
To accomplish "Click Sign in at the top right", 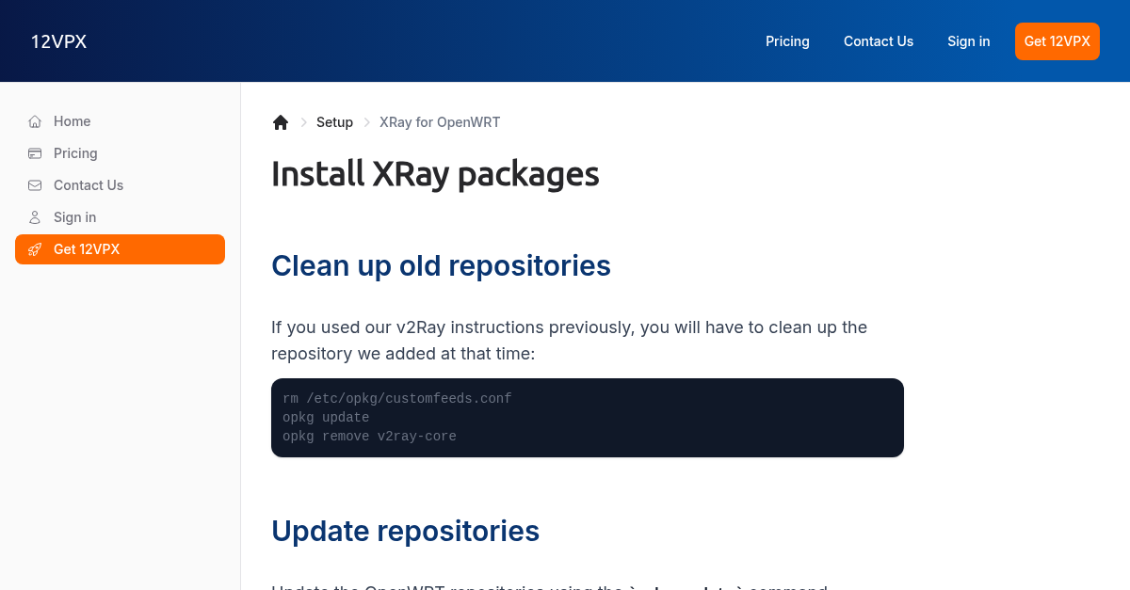I will tap(968, 40).
